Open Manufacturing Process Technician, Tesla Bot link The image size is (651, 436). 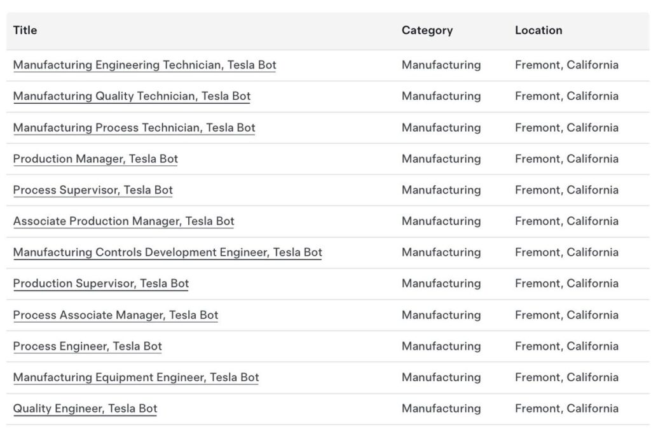[x=134, y=128]
